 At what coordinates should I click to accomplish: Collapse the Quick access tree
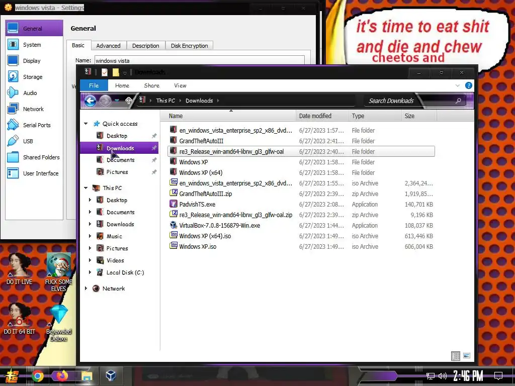click(85, 124)
